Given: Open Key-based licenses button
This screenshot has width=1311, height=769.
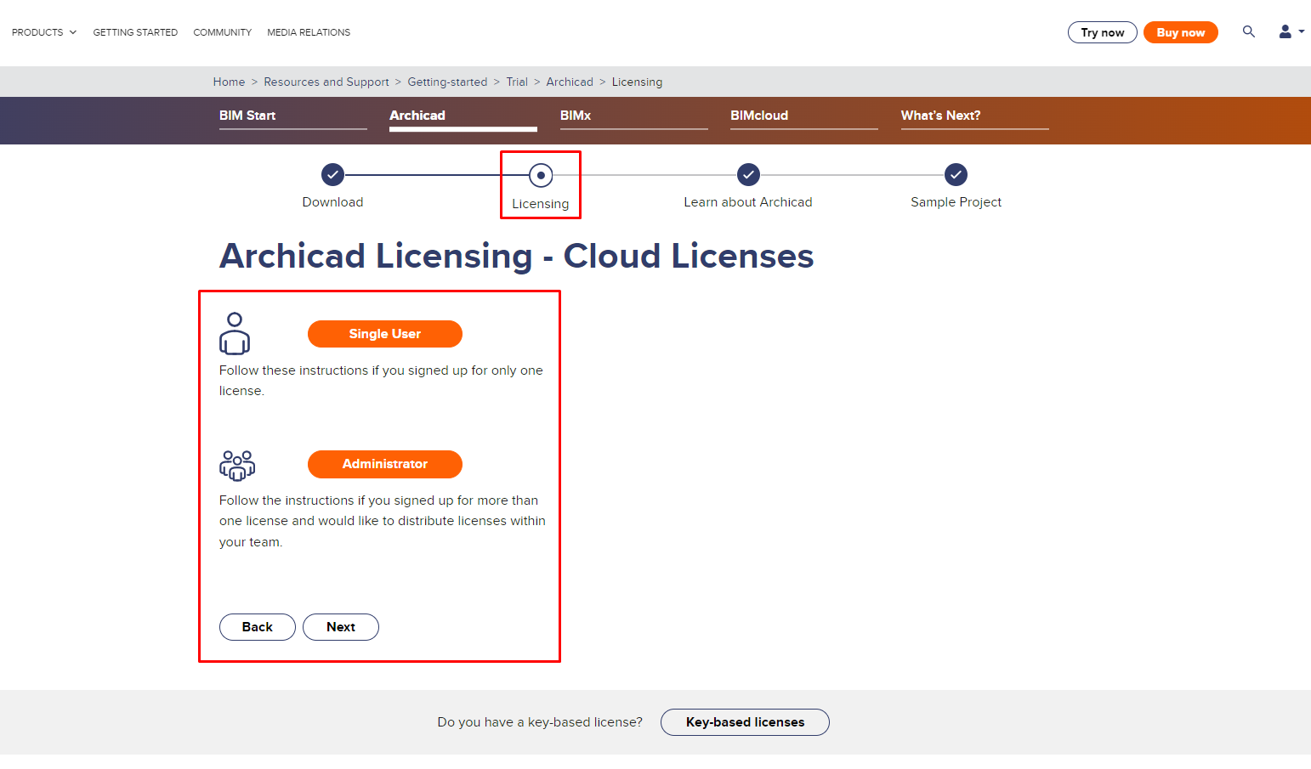Looking at the screenshot, I should click(745, 722).
